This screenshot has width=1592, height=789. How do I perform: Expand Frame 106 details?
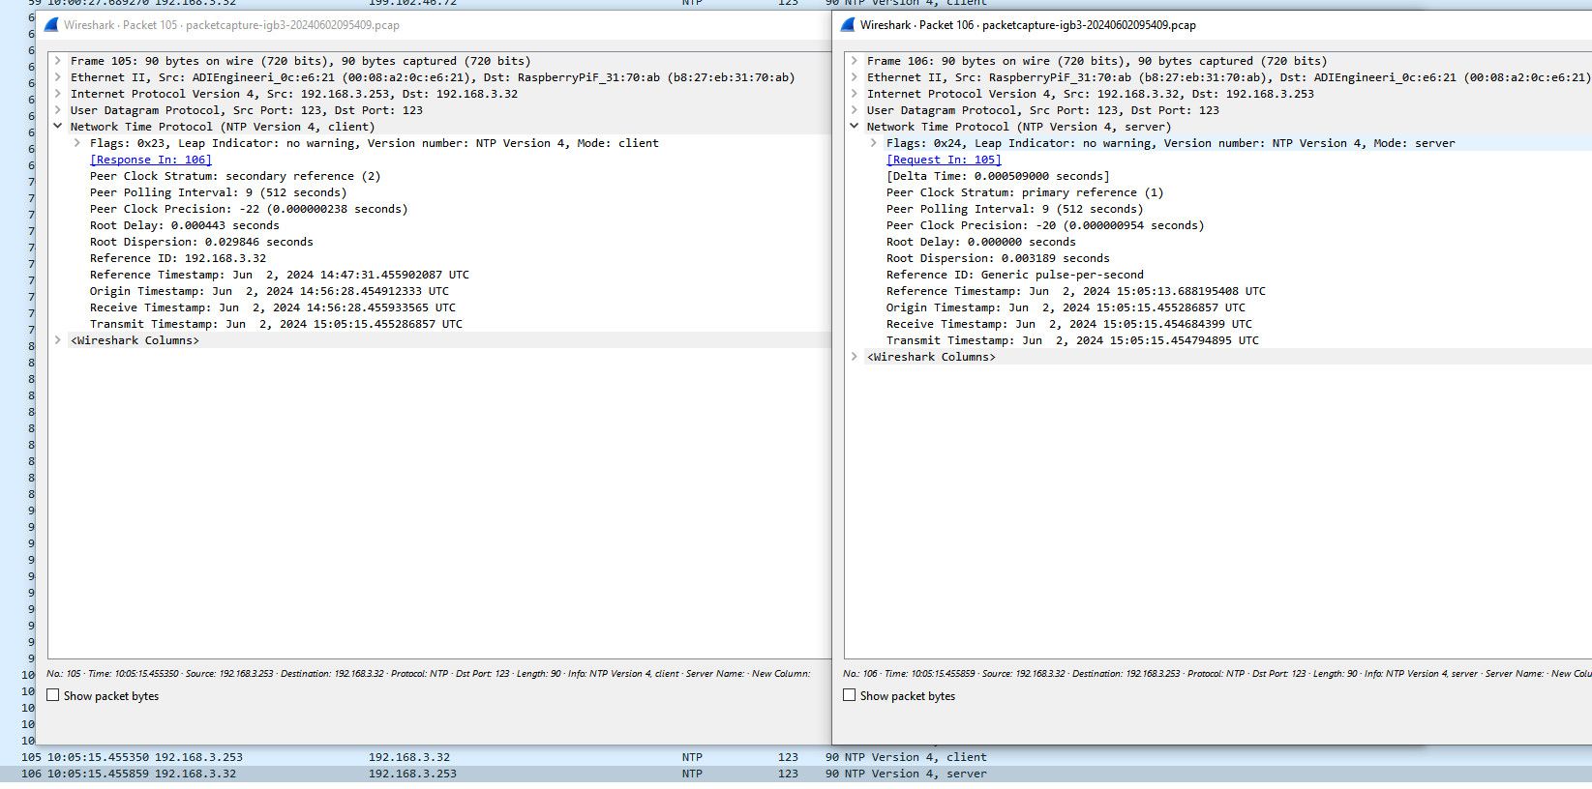855,61
